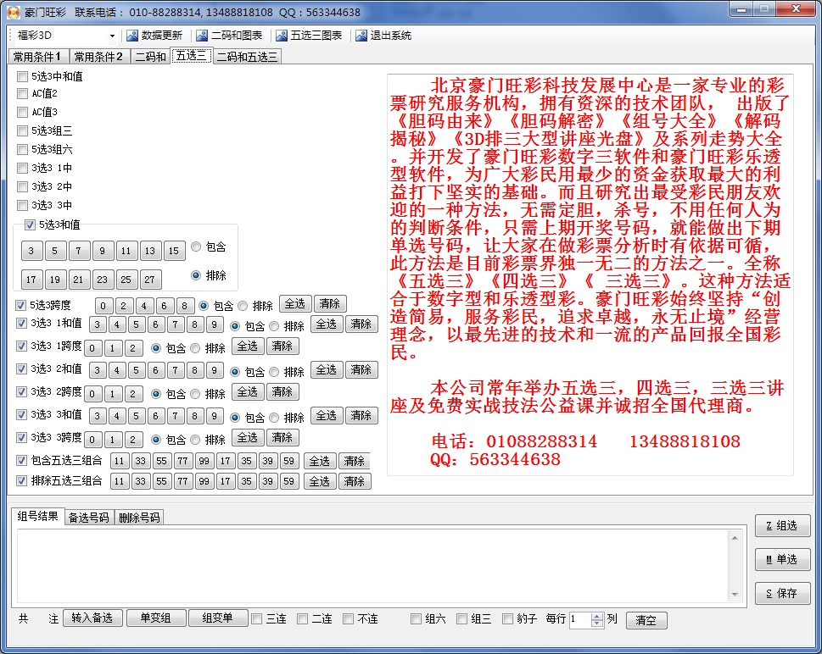Open the 二码和图表 chart icon
822x654 pixels.
[x=201, y=36]
